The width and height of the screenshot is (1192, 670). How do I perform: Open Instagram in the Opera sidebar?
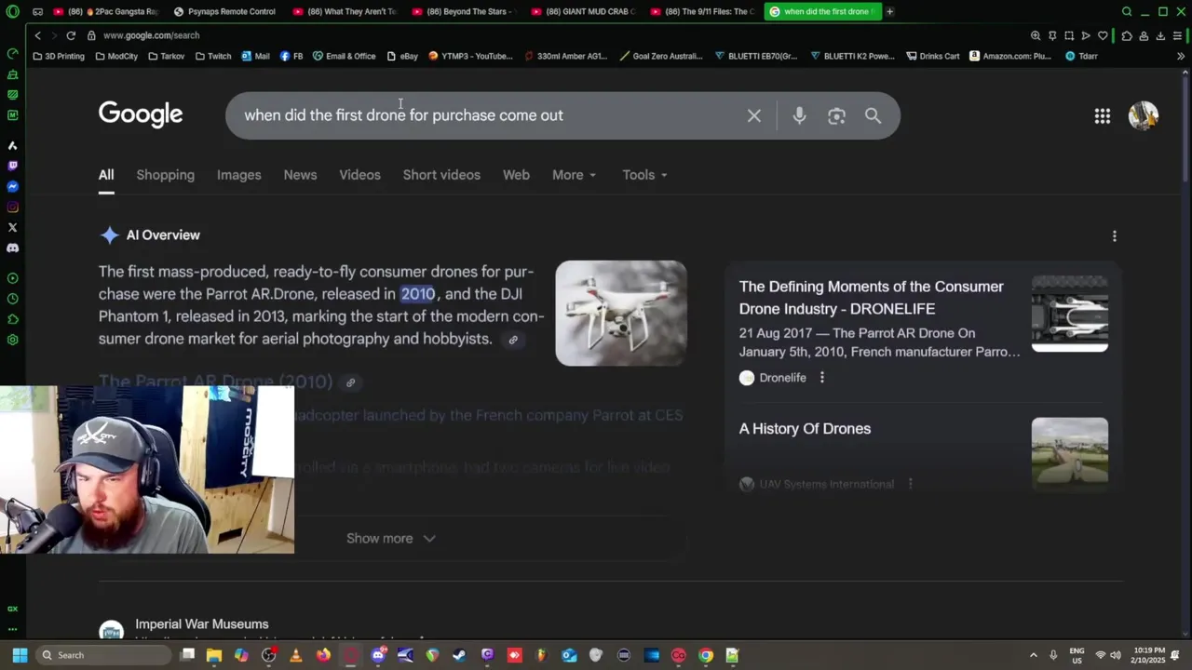(12, 207)
